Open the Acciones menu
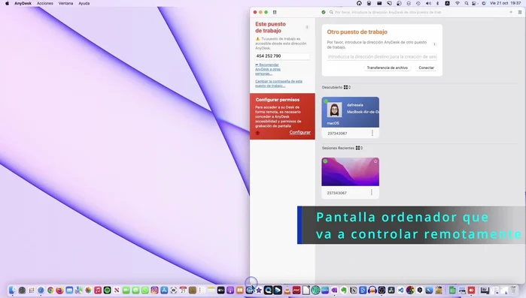Image resolution: width=526 pixels, height=298 pixels. (x=45, y=3)
